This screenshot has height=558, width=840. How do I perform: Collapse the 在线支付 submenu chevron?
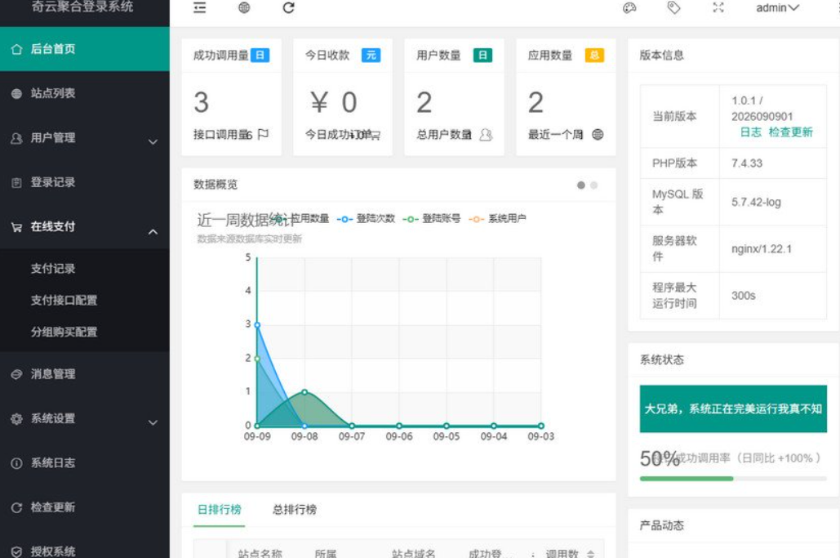click(x=153, y=231)
